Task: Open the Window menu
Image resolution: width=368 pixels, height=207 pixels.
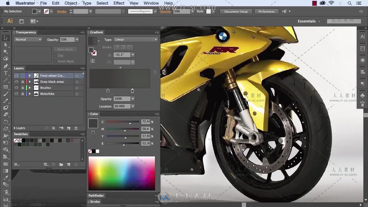Action: [151, 3]
